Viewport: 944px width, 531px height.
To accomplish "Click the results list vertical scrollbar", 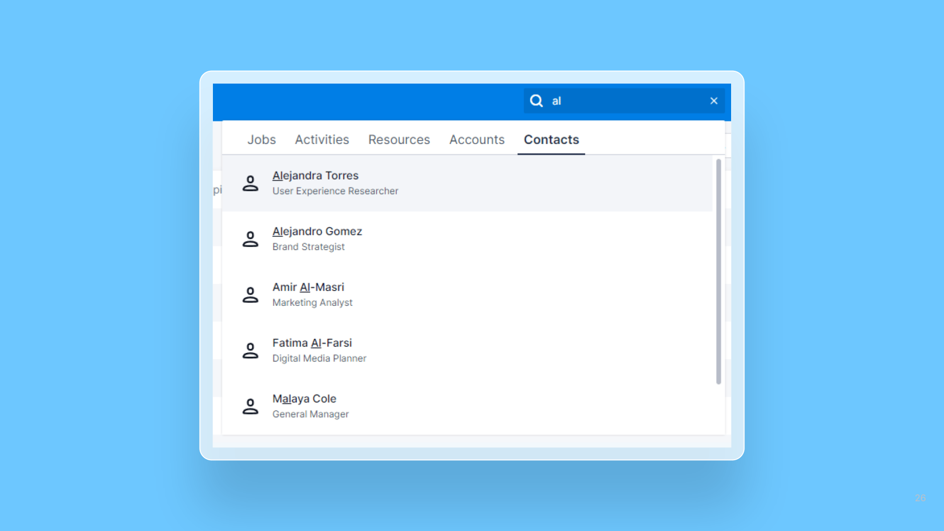I will (718, 271).
